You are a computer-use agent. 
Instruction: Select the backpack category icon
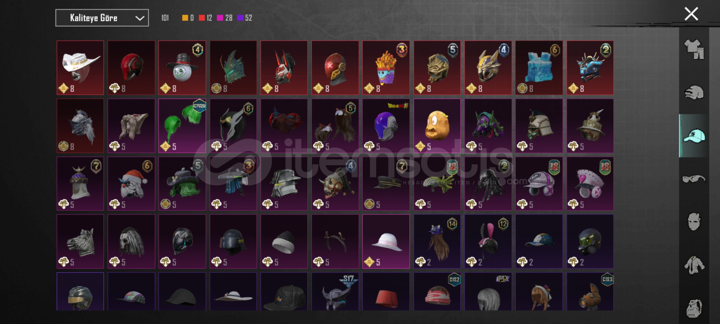coord(694,308)
